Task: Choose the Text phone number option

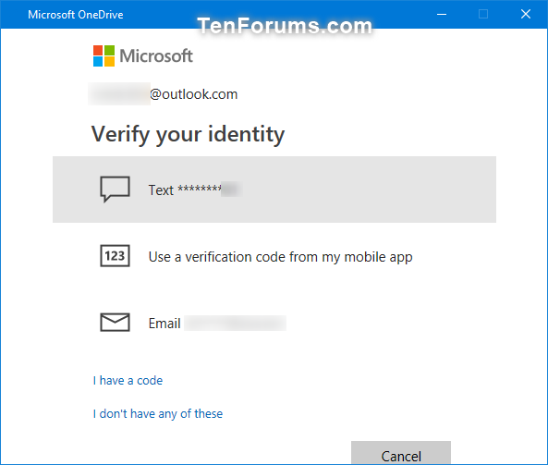Action: pyautogui.click(x=274, y=190)
